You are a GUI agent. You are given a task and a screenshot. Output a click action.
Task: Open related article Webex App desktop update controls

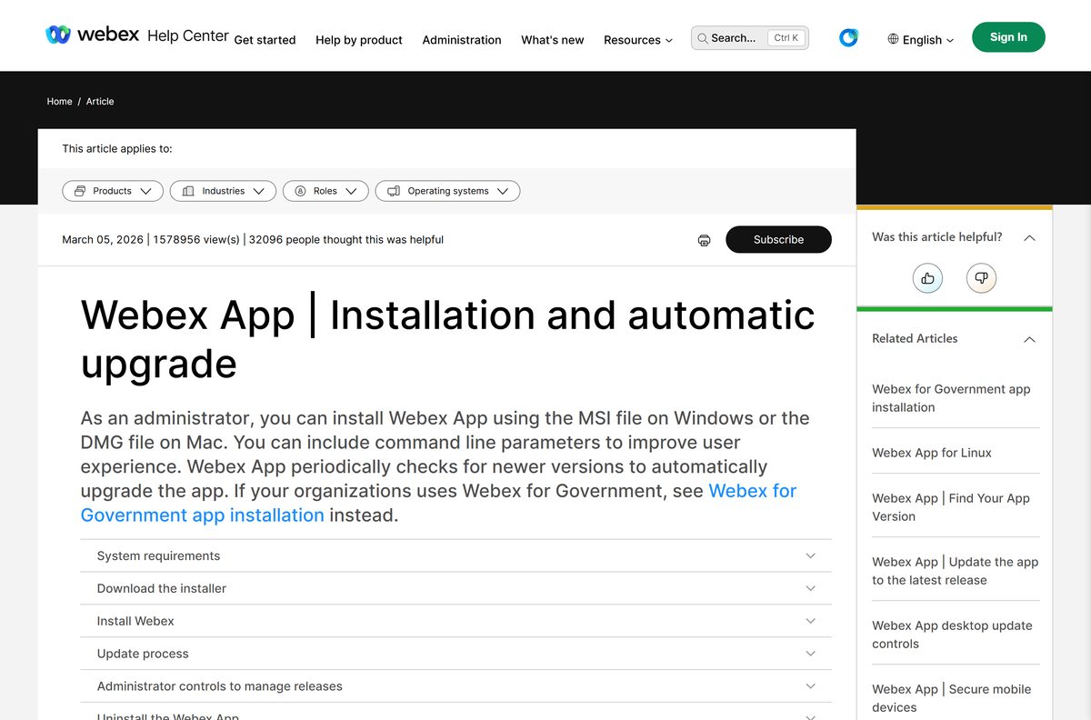click(952, 635)
